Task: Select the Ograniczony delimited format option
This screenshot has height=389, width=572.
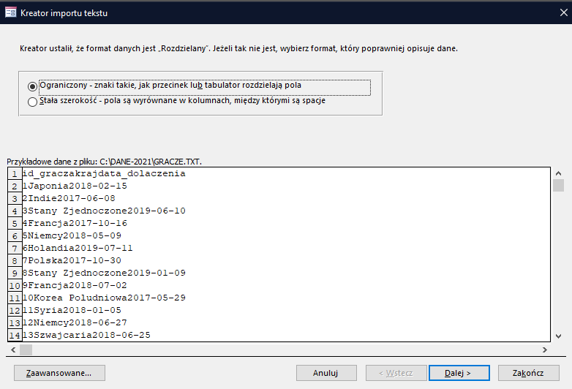Action: tap(32, 86)
